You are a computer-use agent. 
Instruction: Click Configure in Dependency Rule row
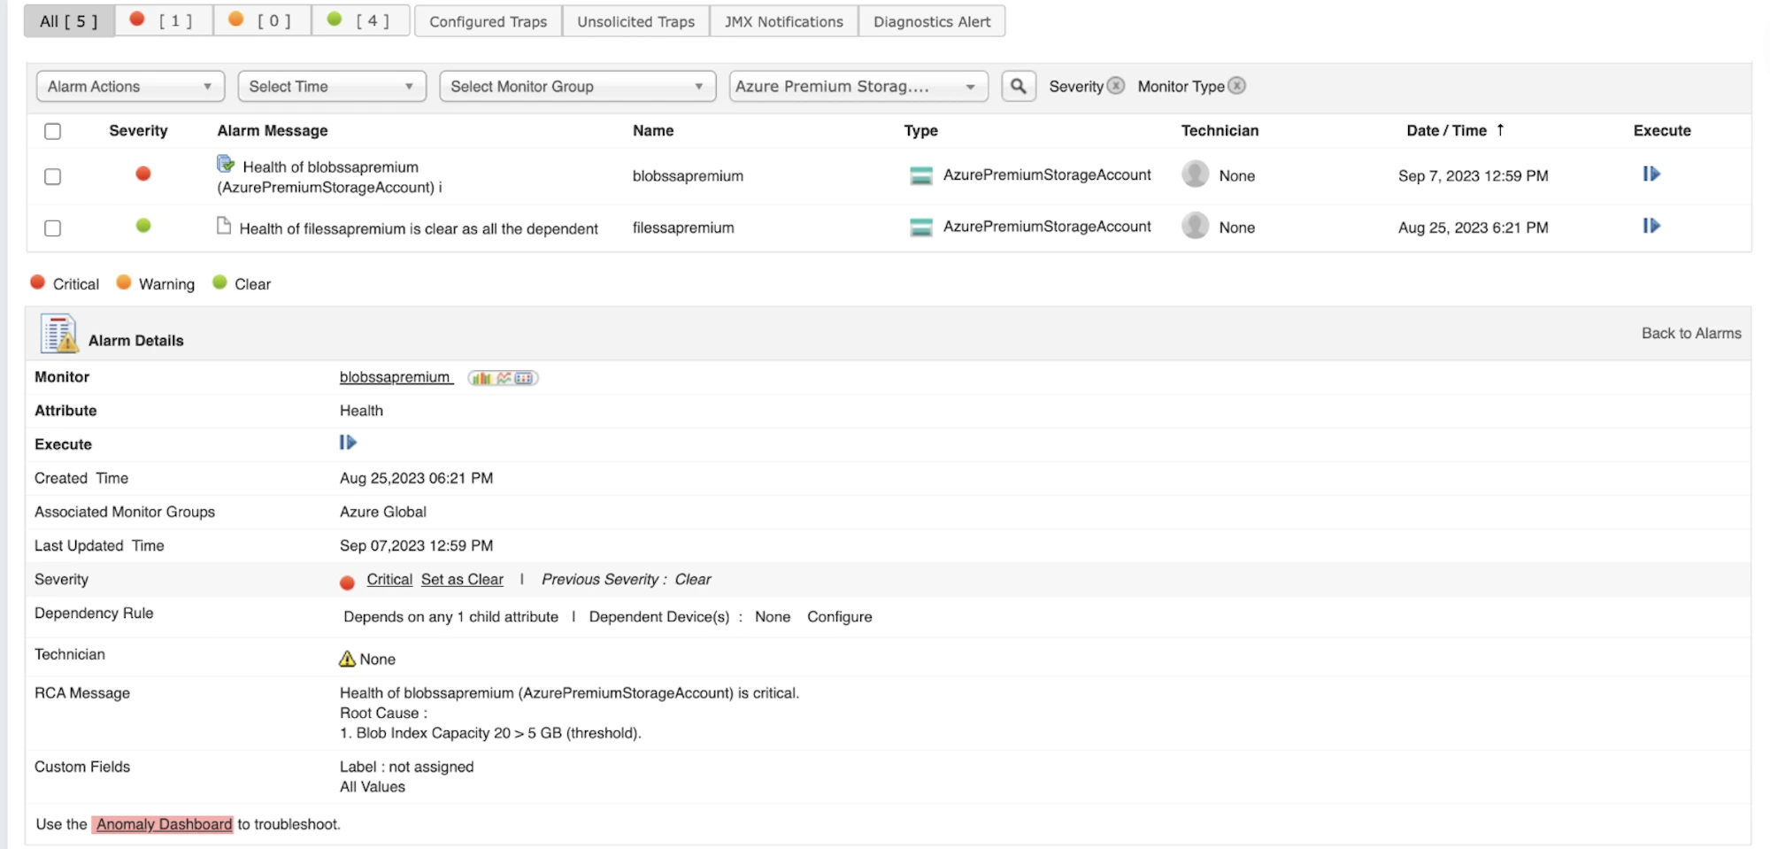(x=839, y=616)
